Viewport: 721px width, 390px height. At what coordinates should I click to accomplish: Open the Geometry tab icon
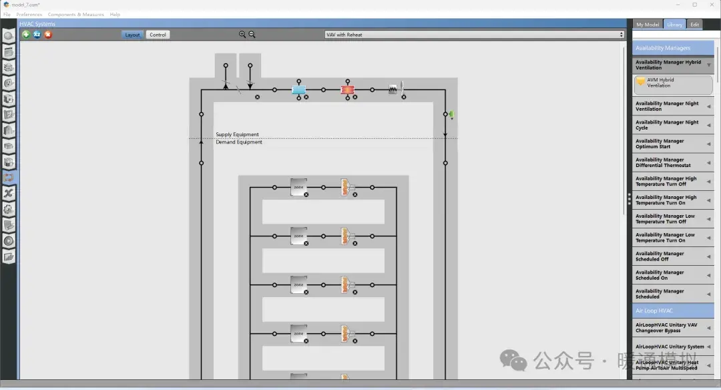click(x=9, y=115)
